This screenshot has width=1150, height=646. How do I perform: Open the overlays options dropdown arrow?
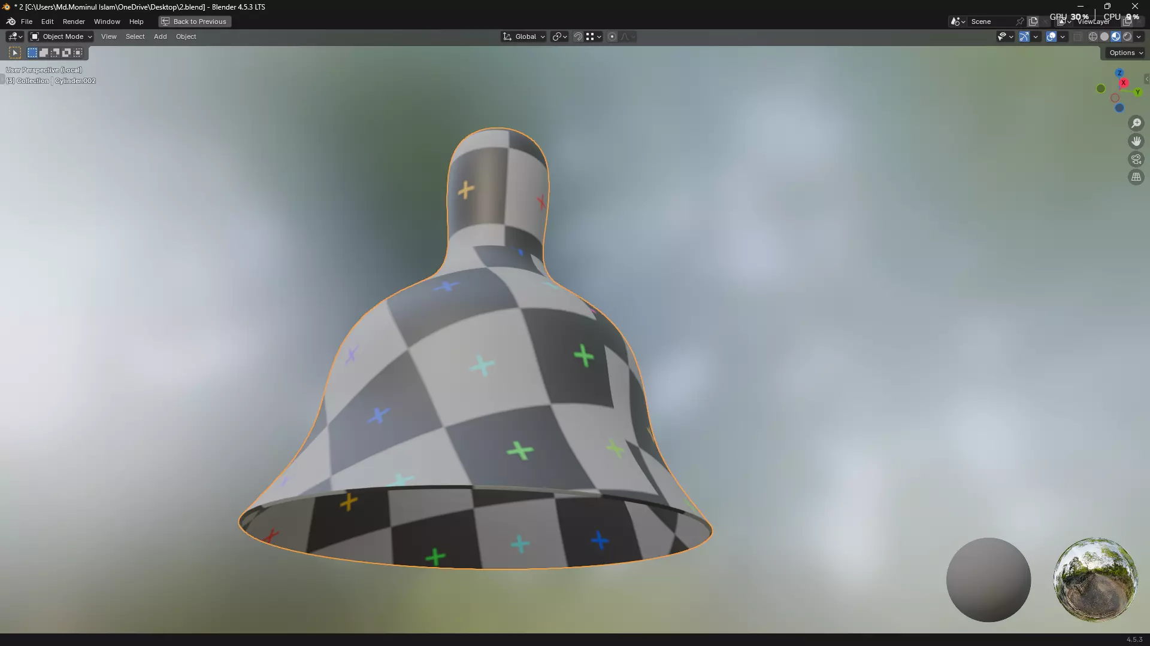[1063, 36]
